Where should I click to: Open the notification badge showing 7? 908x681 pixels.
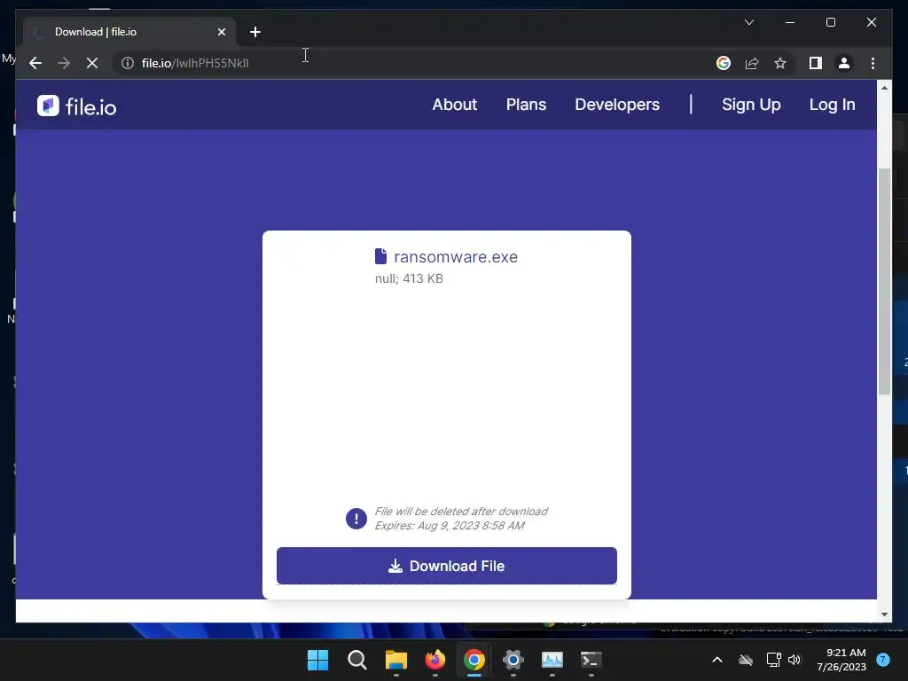pos(883,660)
